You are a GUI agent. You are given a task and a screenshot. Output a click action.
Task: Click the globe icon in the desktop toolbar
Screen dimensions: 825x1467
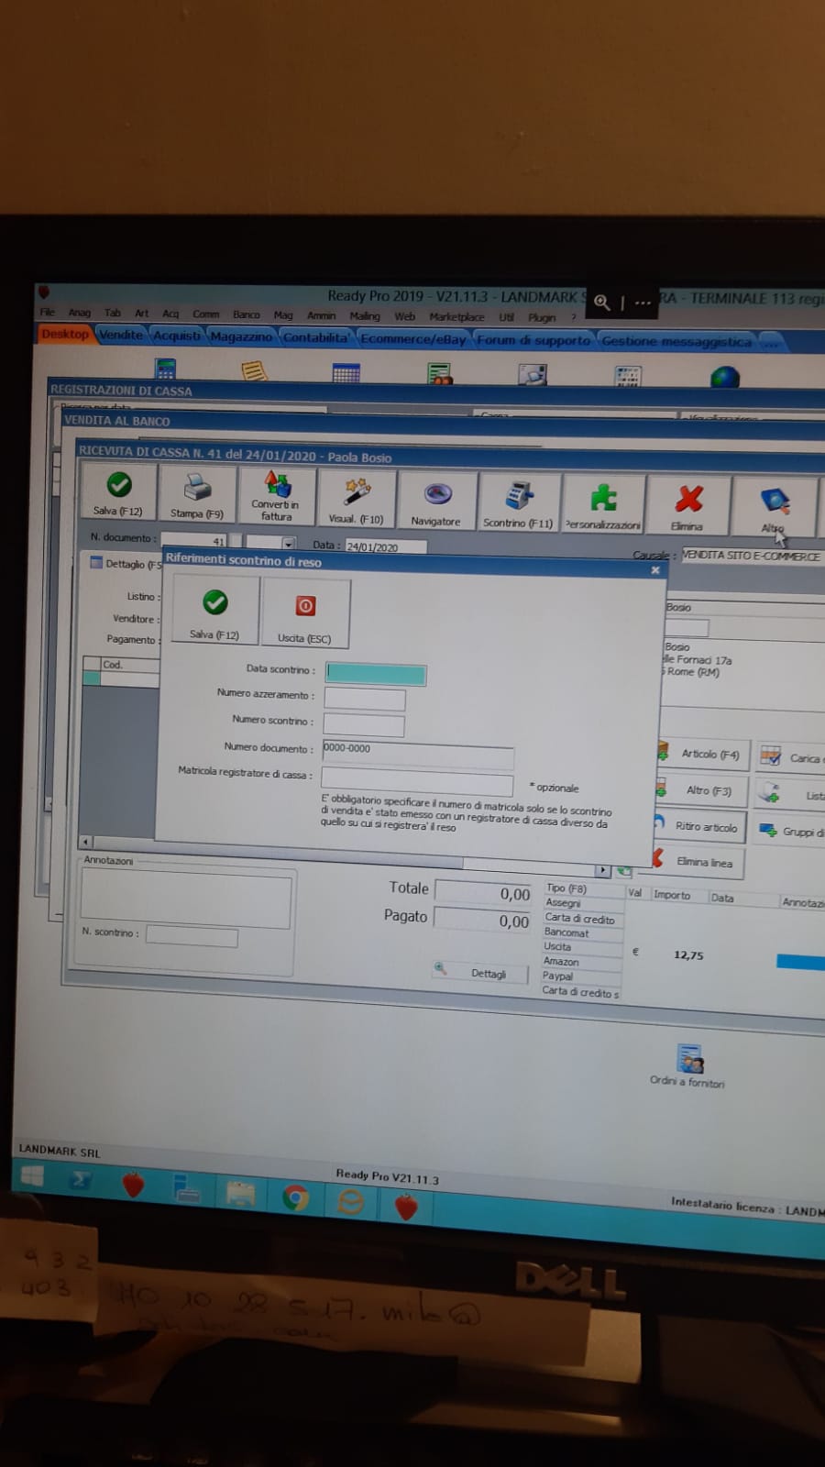coord(724,377)
